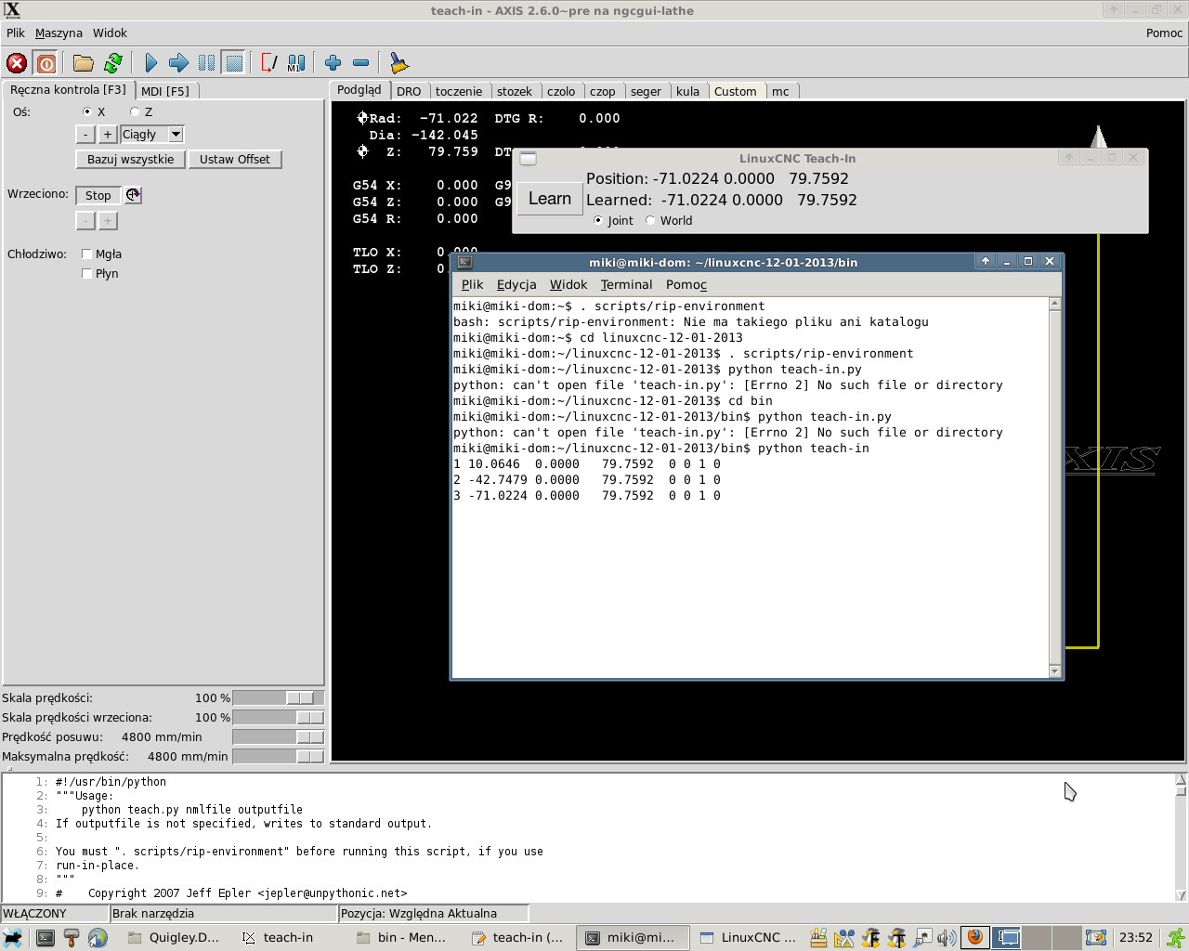
Task: Click Ustaw Offset button
Action: 235,160
